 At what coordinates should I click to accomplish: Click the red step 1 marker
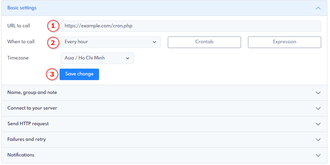tap(53, 26)
